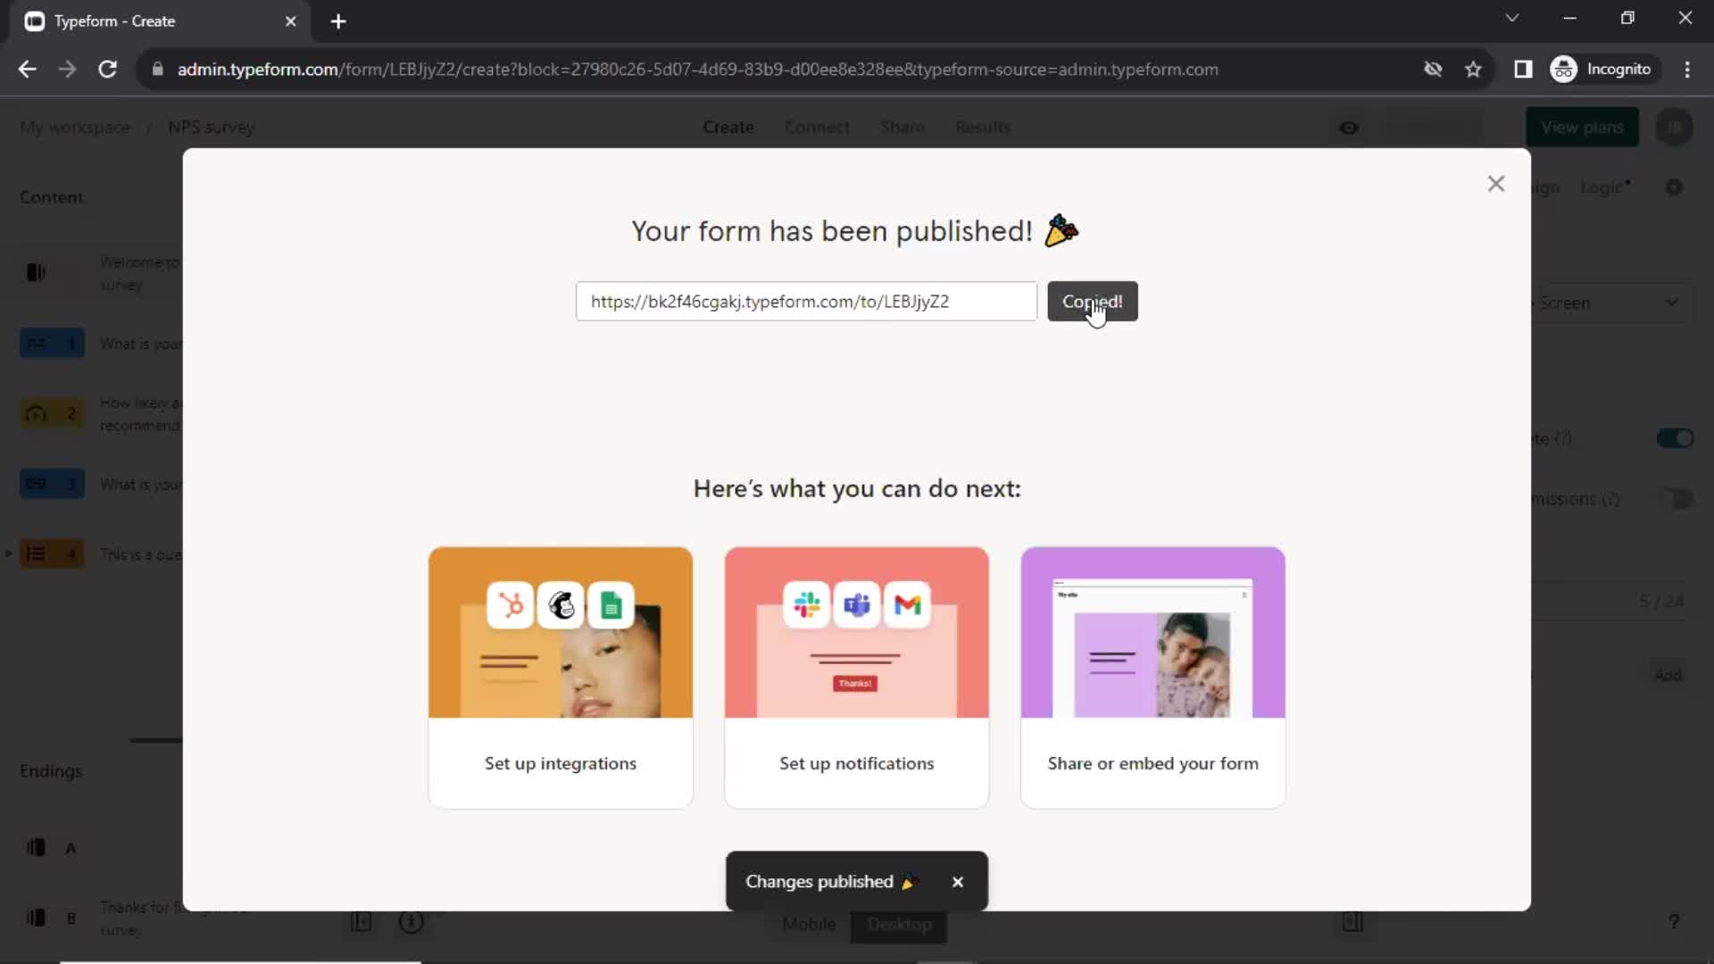Click the HubSpot integration icon
The height and width of the screenshot is (964, 1714).
point(511,605)
